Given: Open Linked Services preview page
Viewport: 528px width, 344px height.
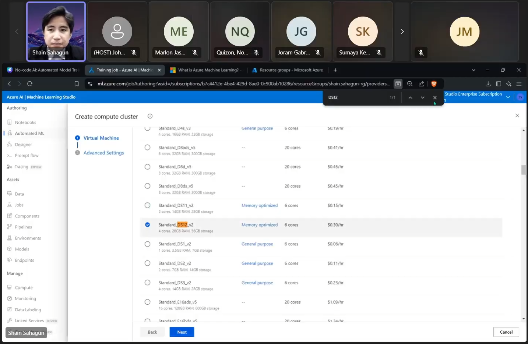Looking at the screenshot, I should (x=32, y=321).
